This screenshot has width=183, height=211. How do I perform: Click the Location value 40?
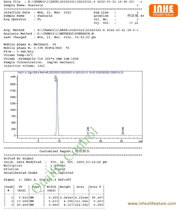tap(142, 16)
